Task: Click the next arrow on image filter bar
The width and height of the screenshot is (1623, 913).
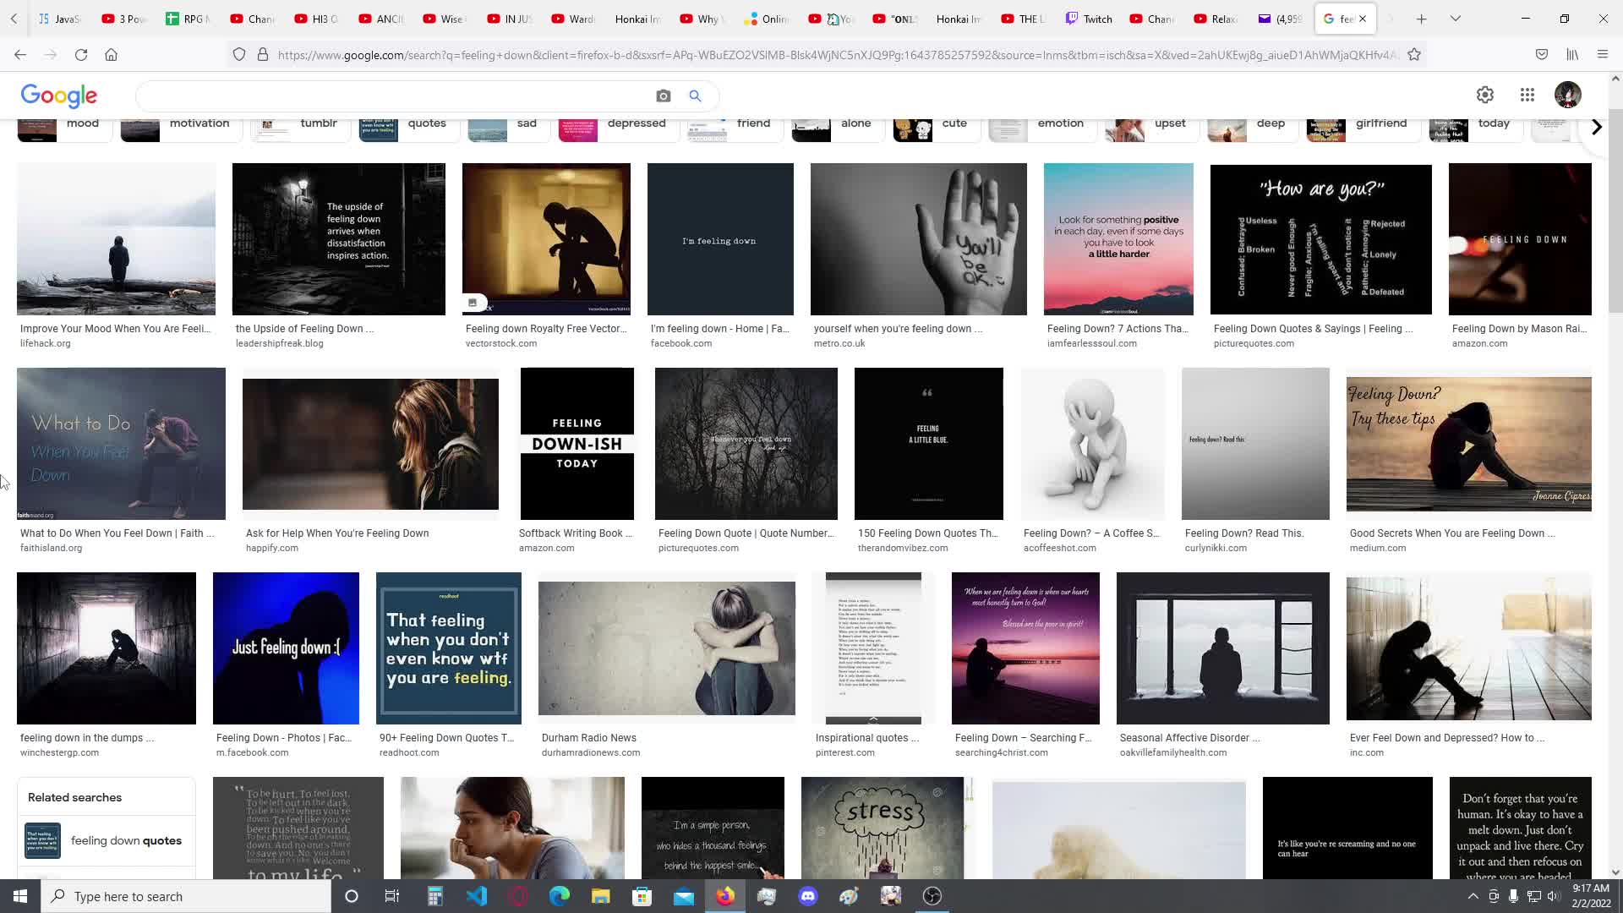Action: click(1596, 126)
